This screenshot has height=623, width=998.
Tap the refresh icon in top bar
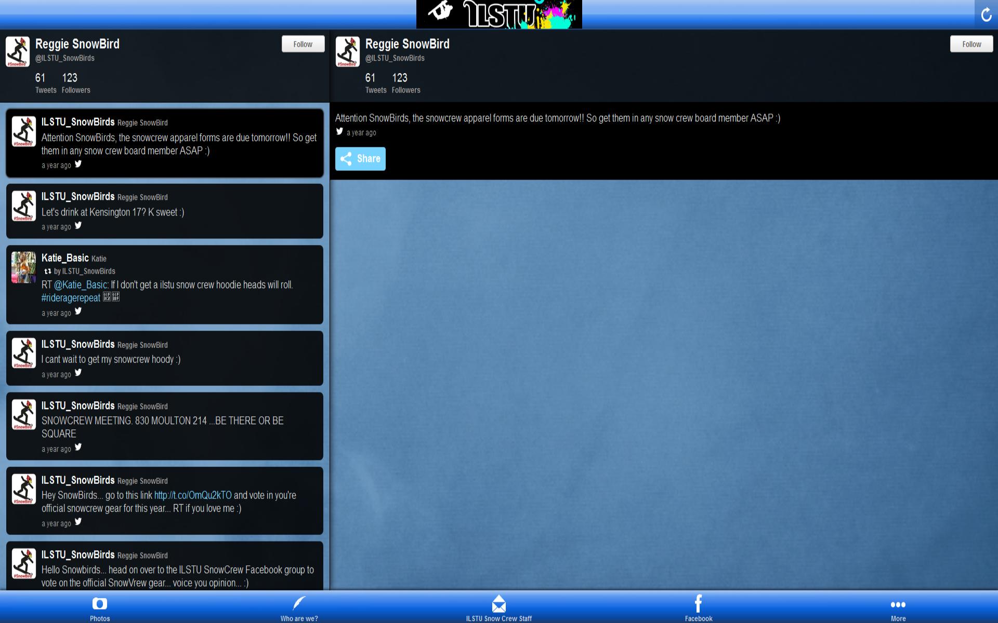[986, 14]
